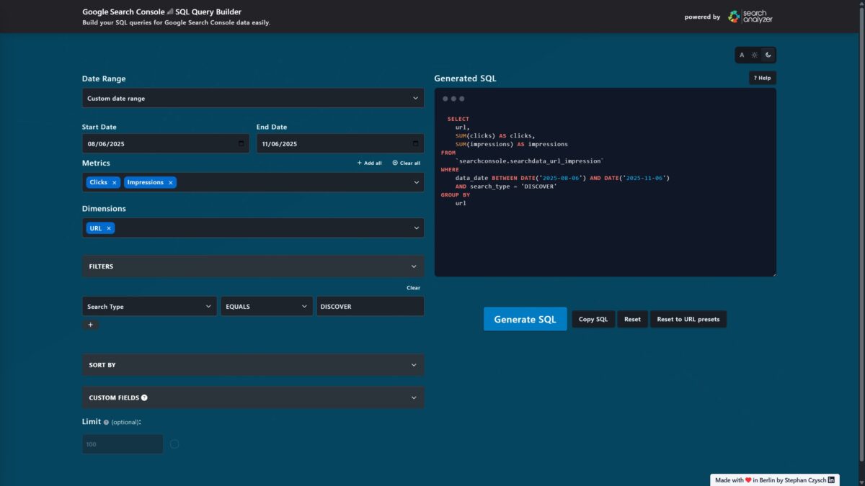
Task: Open the Search Type filter dropdown
Action: (149, 307)
